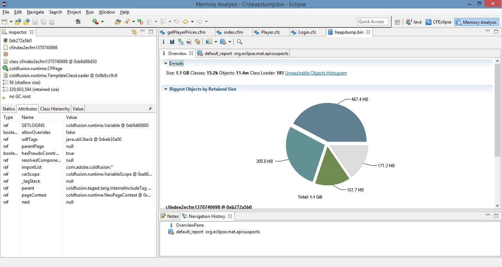Select the pageContext attribute row
Image resolution: width=502 pixels, height=267 pixels.
point(78,195)
